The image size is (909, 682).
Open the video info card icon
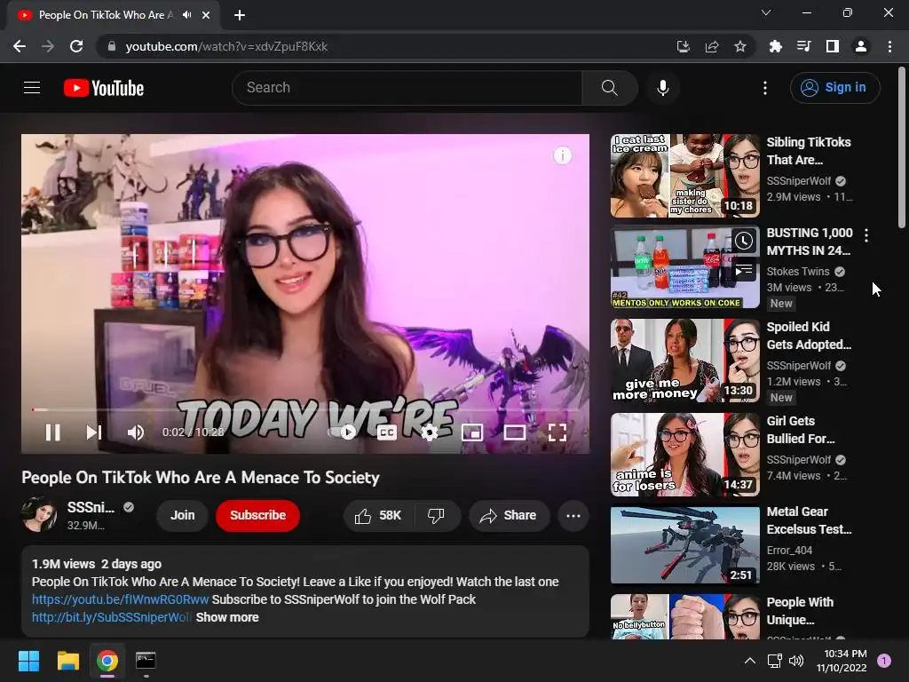pos(562,155)
